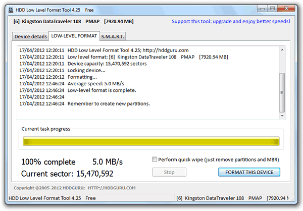Click the log scrollbar up arrow
Screen dimensions: 303x211
pos(282,50)
